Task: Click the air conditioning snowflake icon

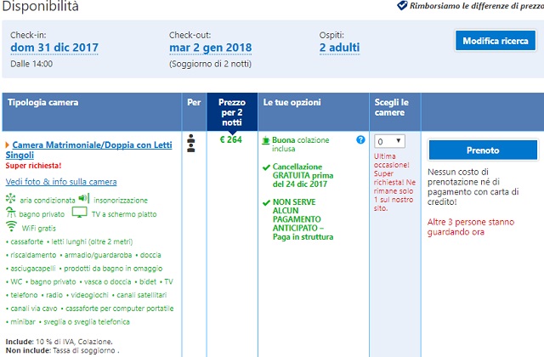Action: click(11, 198)
